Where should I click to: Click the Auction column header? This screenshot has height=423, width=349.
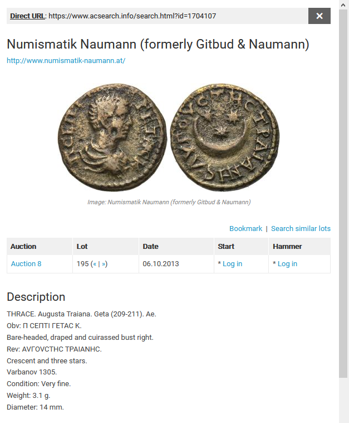pos(23,246)
